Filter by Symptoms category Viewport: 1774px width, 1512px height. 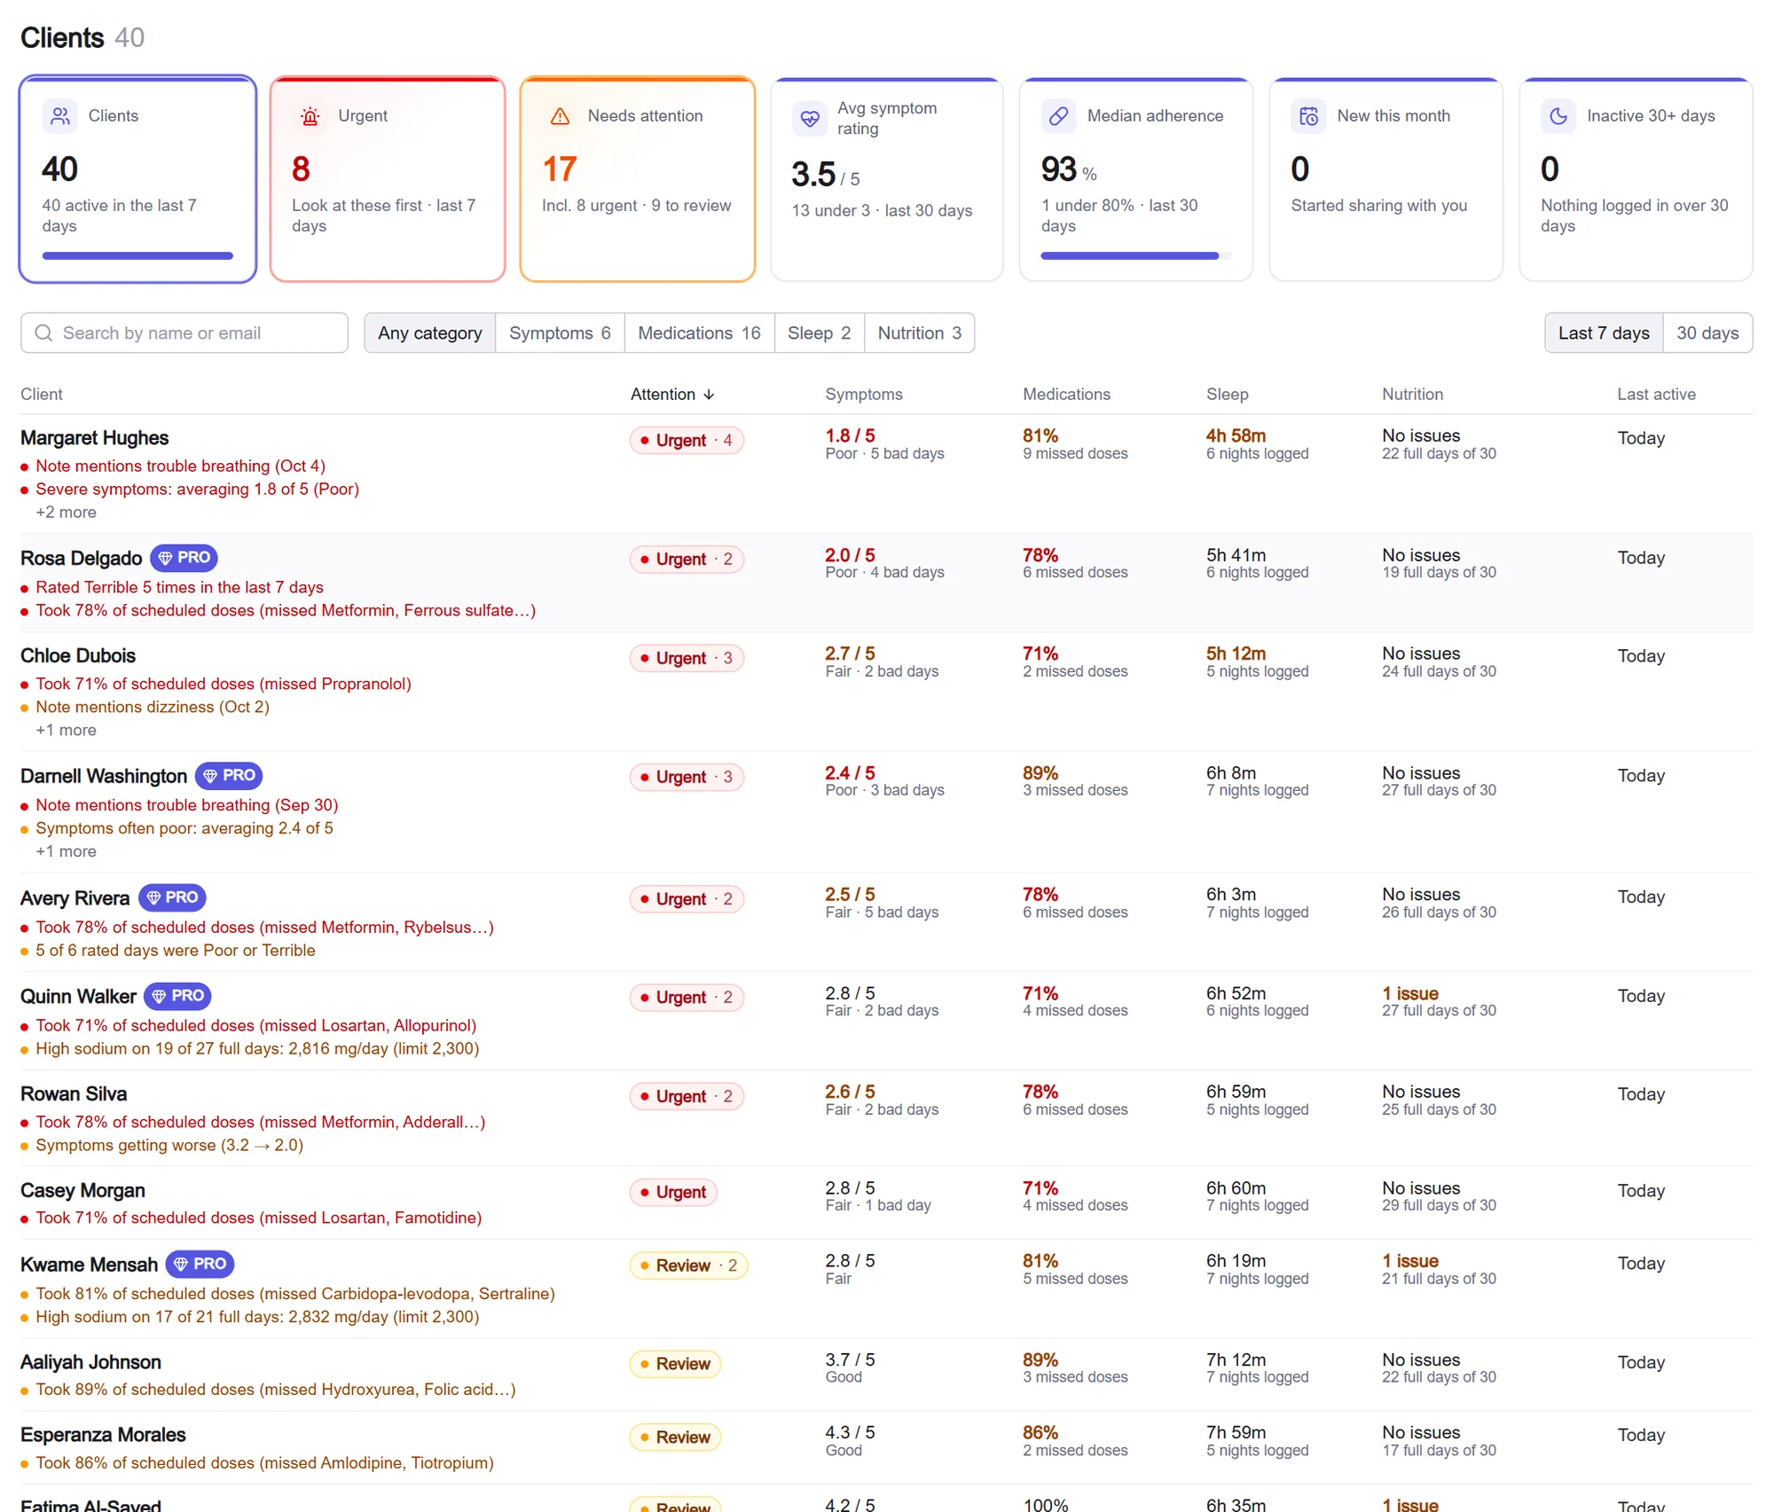click(560, 333)
